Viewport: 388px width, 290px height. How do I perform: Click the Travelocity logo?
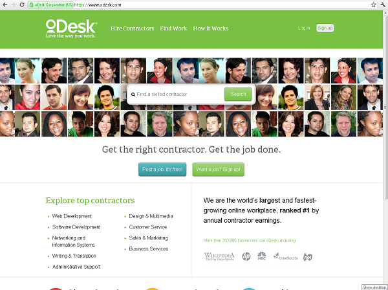click(x=286, y=256)
